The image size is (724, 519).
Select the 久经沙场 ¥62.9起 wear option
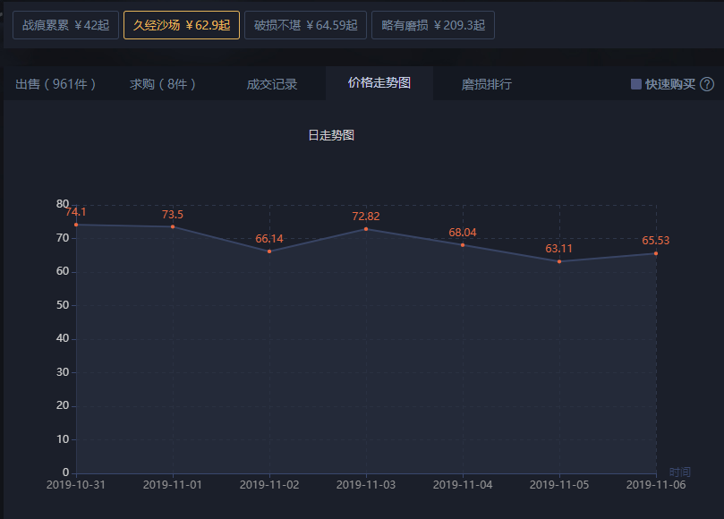[182, 25]
